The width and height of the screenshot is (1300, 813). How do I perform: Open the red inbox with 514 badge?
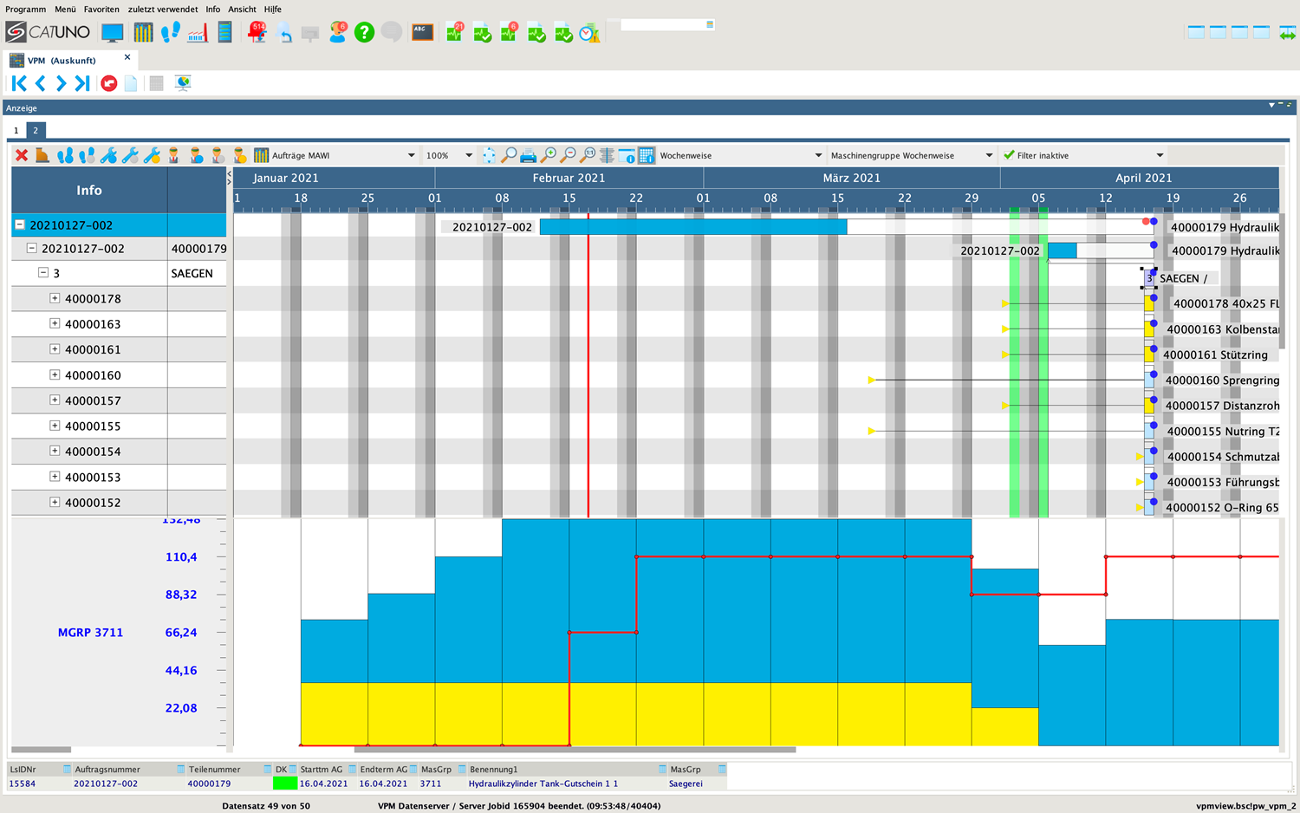coord(257,33)
